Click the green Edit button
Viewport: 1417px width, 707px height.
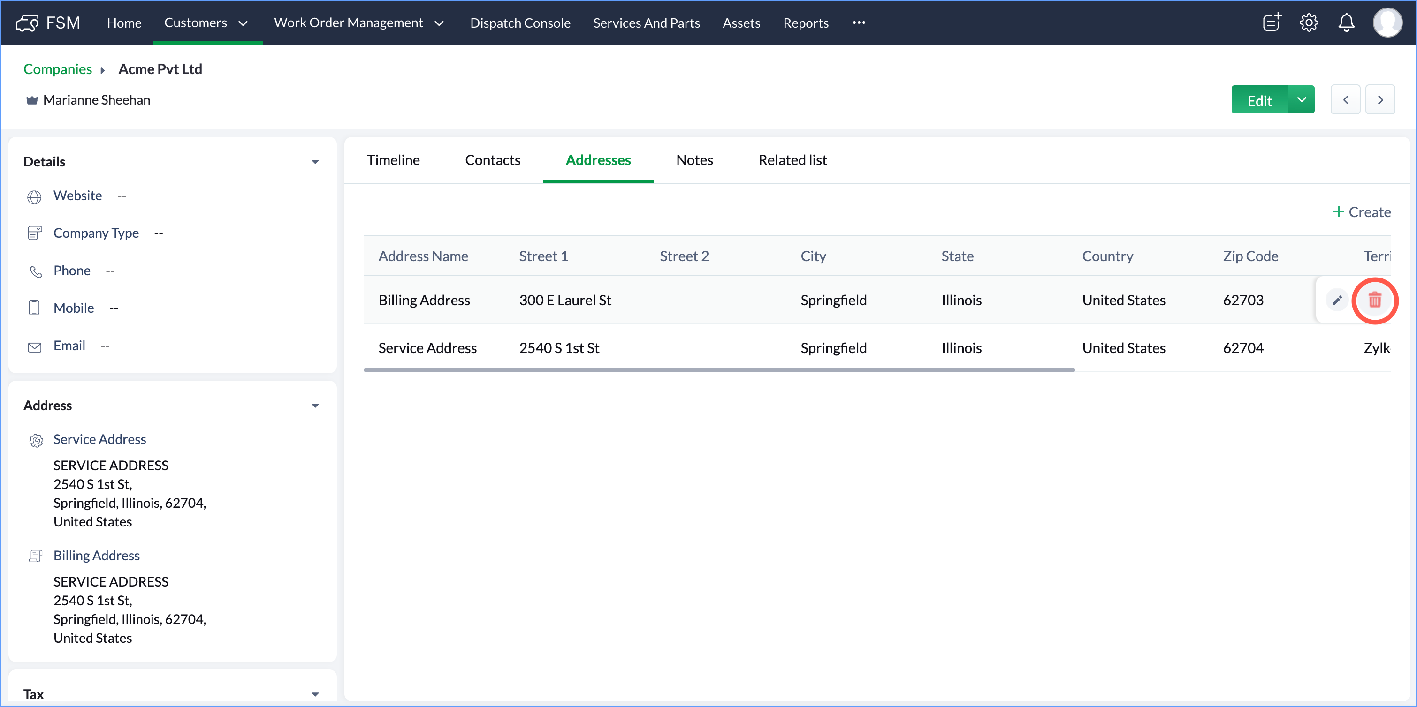(x=1259, y=100)
